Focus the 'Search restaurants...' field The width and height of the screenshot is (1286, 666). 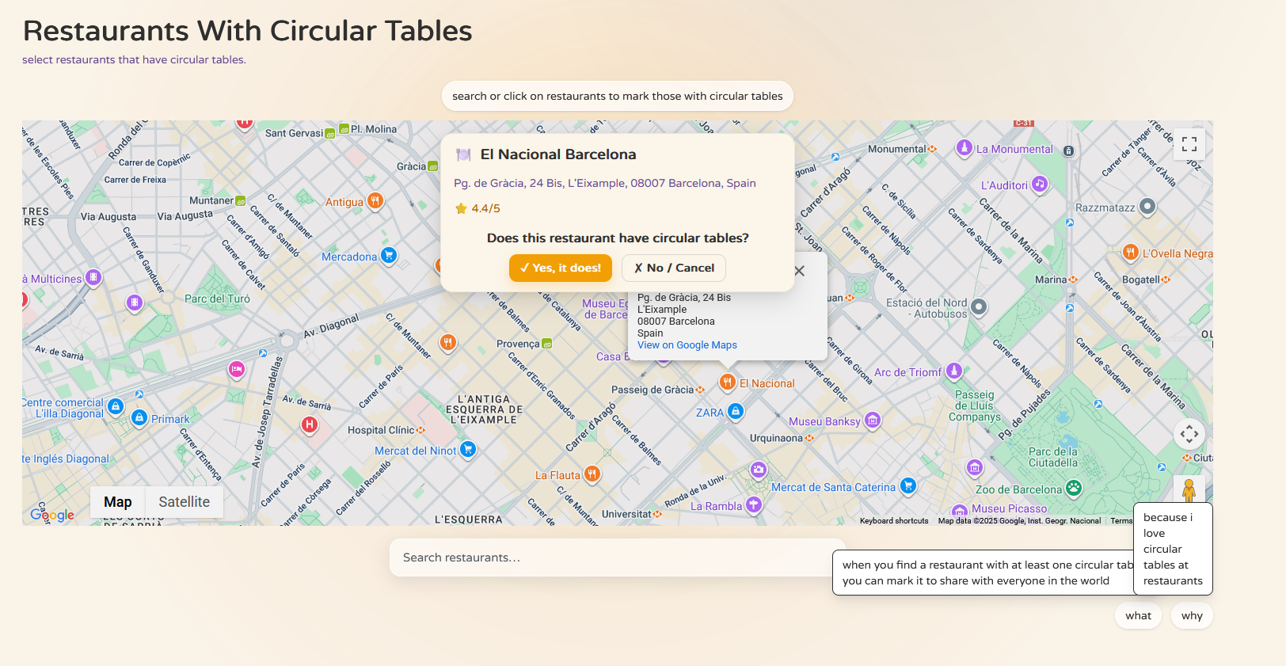[618, 558]
